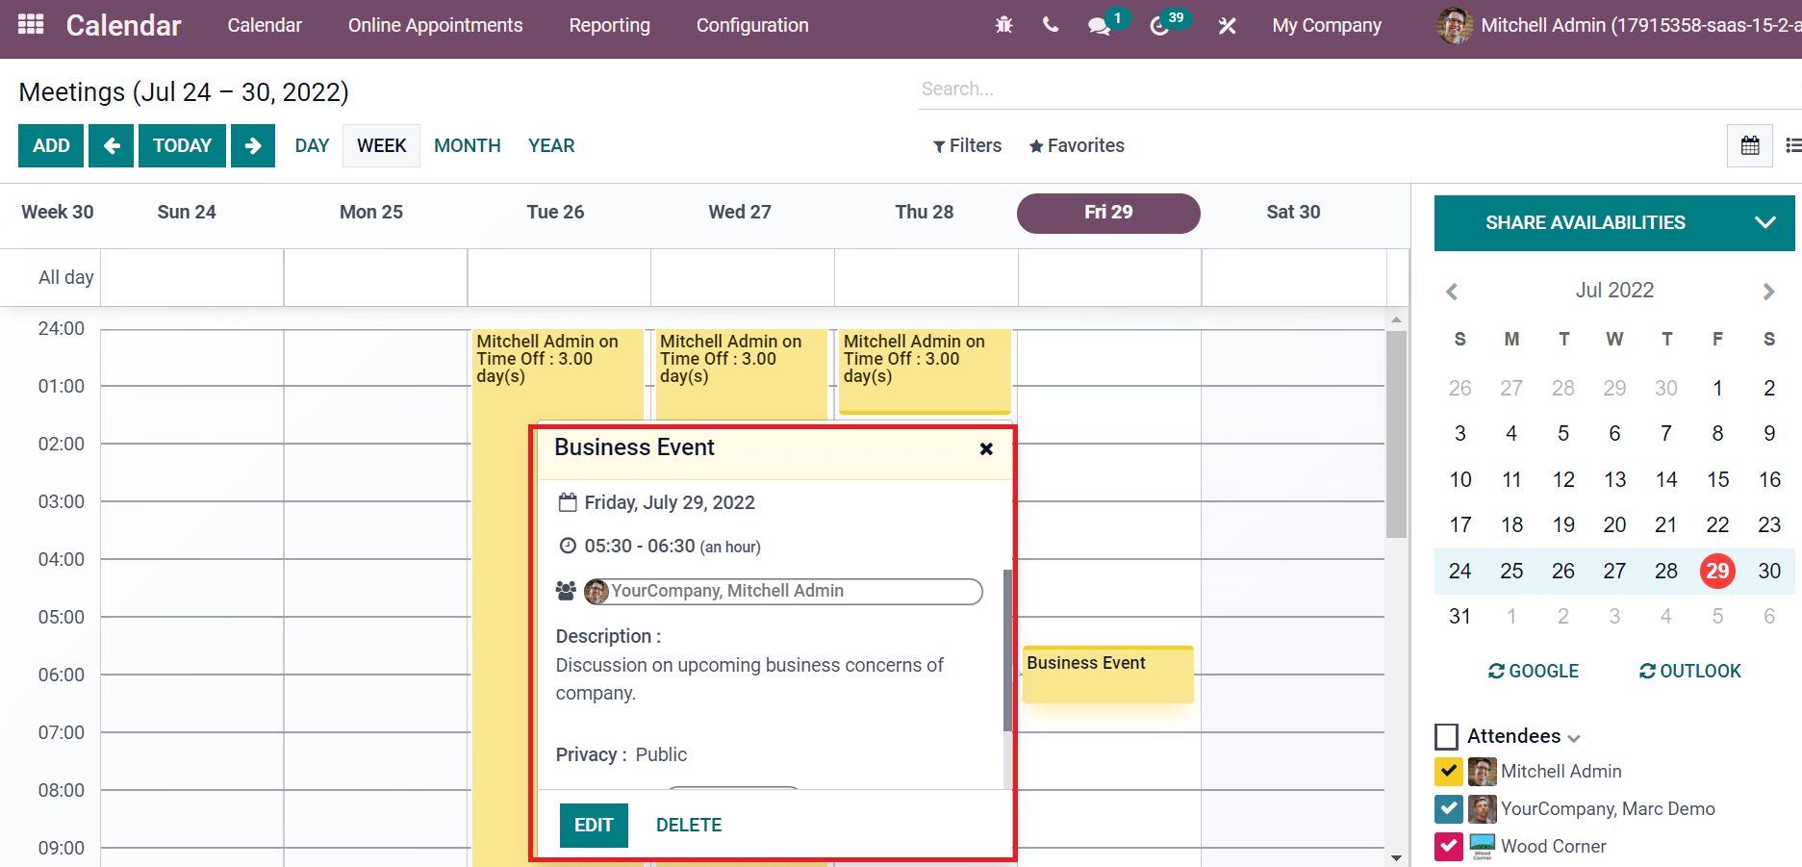Viewport: 1802px width, 867px height.
Task: Open conversations message icon
Action: 1099,26
